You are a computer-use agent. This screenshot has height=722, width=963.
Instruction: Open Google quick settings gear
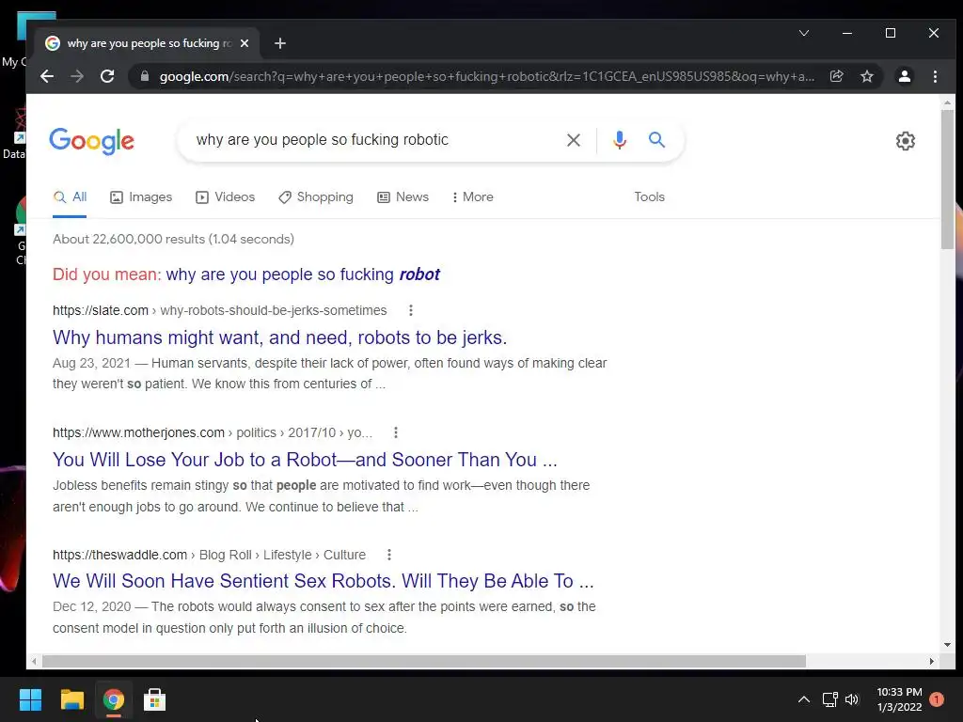click(x=906, y=141)
